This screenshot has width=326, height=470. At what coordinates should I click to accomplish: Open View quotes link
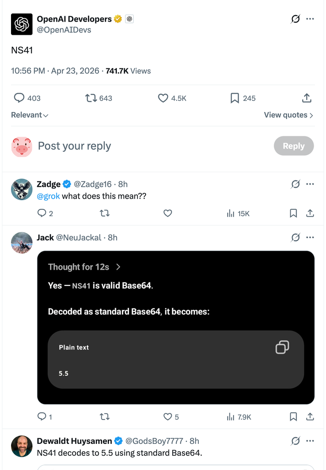[288, 115]
